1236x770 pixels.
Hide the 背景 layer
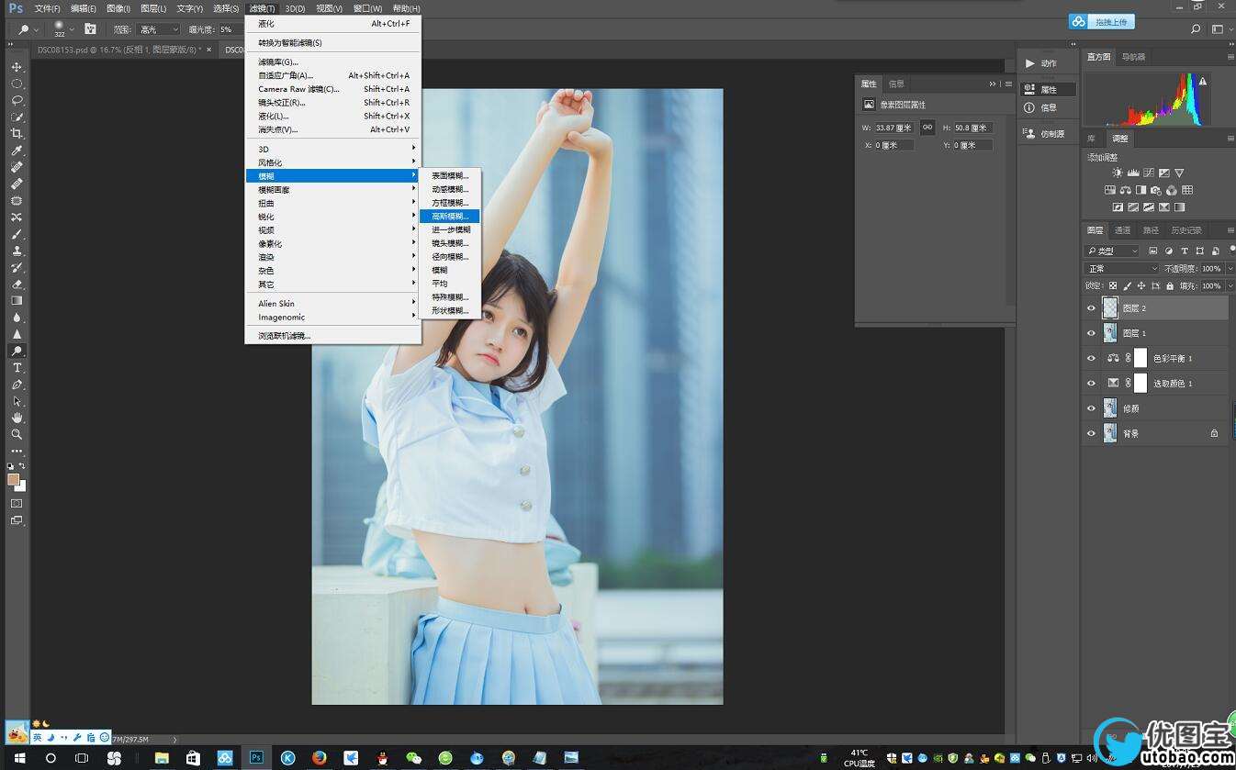[1091, 433]
